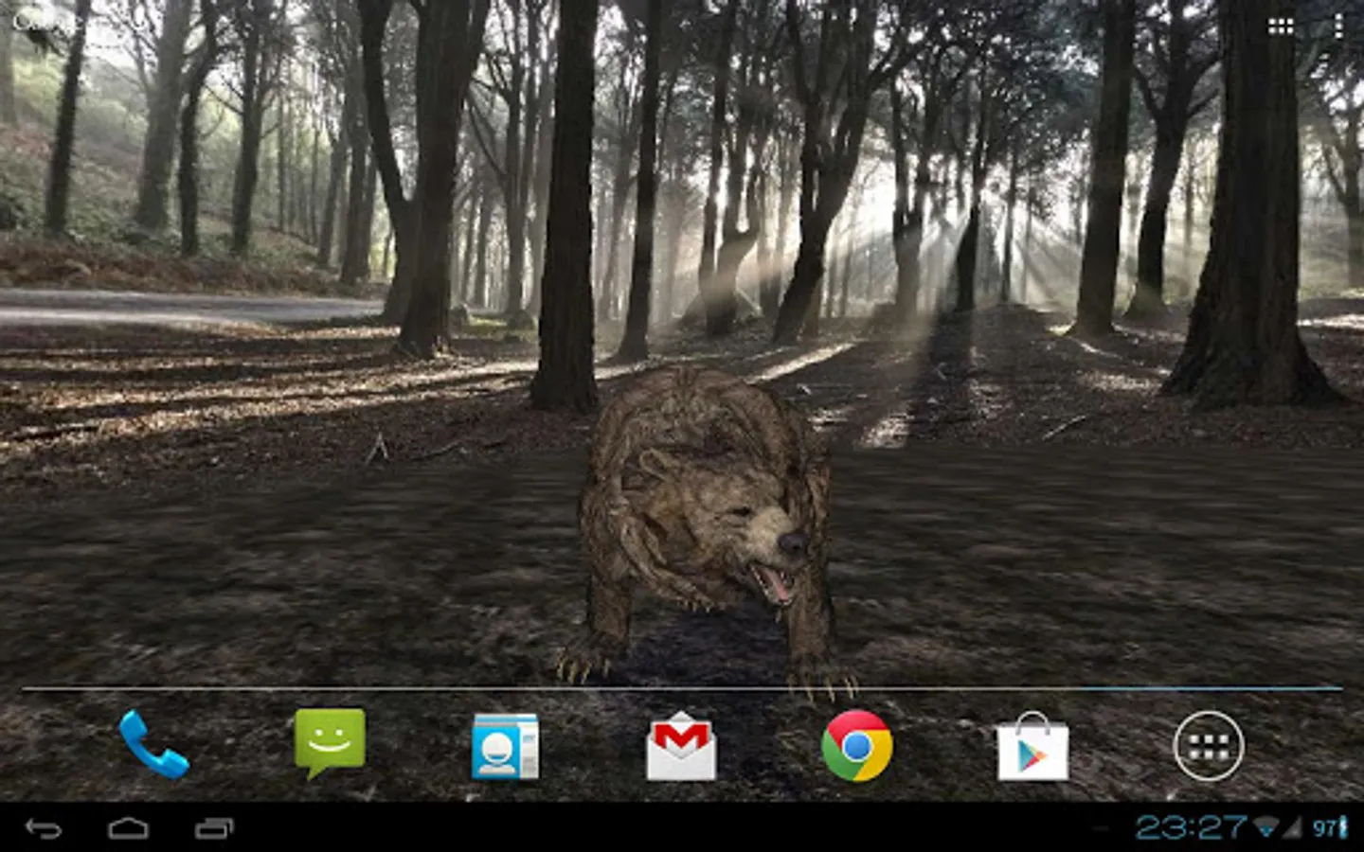Launch the green Messaging app
1364x852 pixels.
pos(329,744)
